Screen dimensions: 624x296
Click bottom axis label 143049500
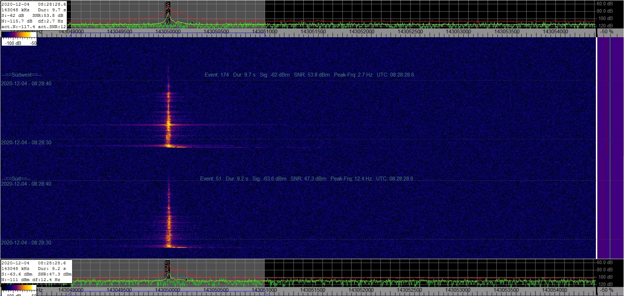coord(119,290)
